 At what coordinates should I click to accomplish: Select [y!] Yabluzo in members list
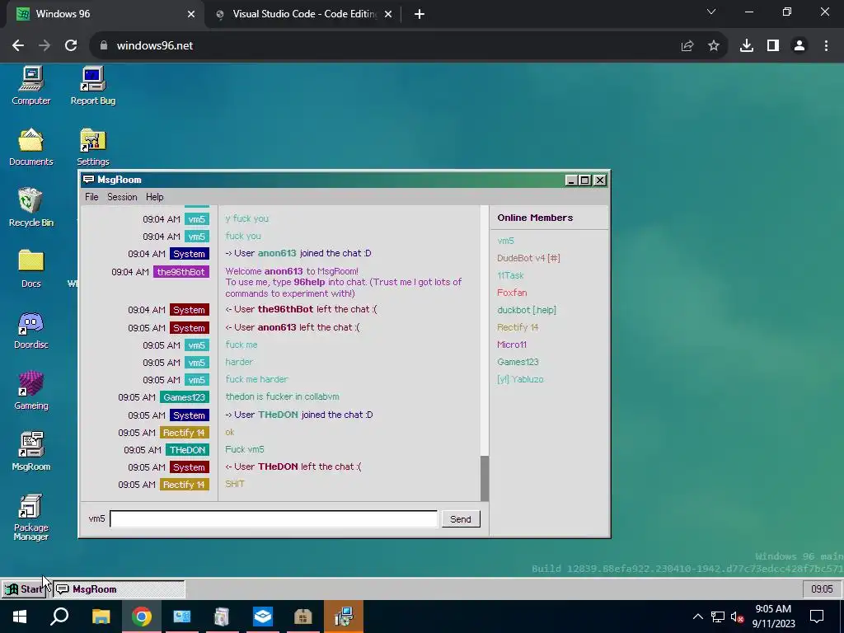click(521, 379)
